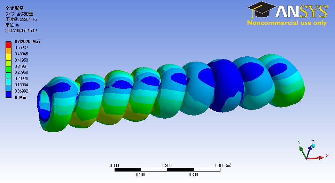Click the dark blue ring segment of the model

point(226,86)
